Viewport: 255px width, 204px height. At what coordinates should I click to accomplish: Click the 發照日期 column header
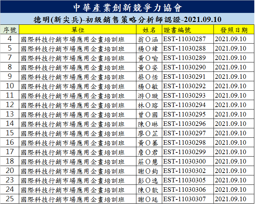click(x=234, y=30)
